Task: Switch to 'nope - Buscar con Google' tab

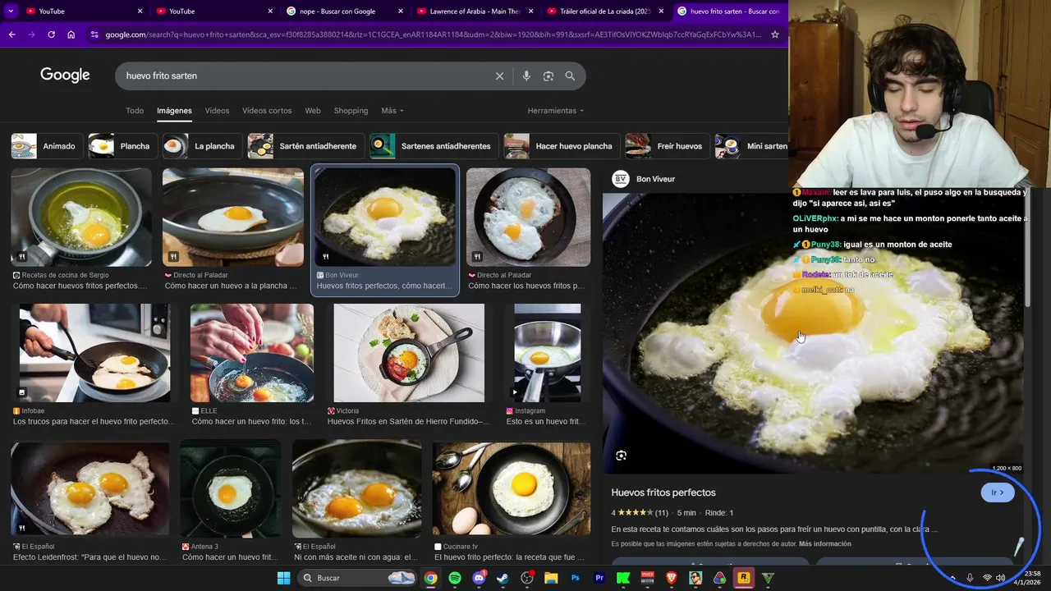Action: click(x=345, y=11)
